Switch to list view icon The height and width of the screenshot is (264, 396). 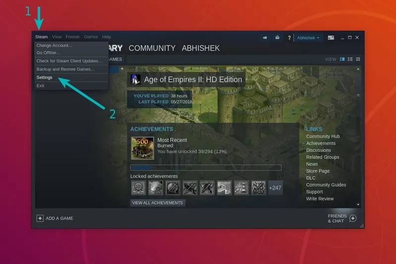(350, 59)
